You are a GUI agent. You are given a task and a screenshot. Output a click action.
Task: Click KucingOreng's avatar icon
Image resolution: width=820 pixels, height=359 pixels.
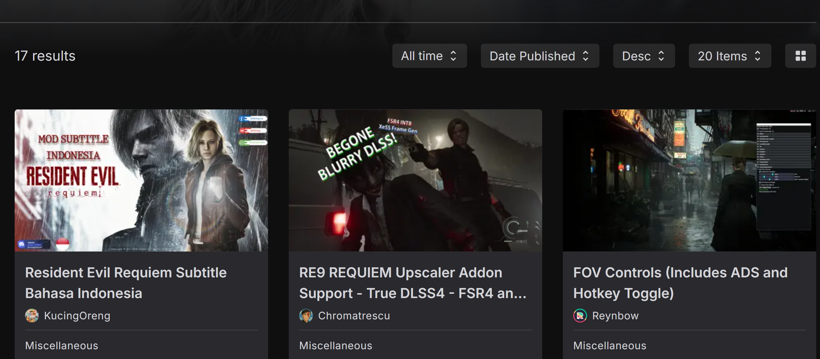click(x=32, y=315)
